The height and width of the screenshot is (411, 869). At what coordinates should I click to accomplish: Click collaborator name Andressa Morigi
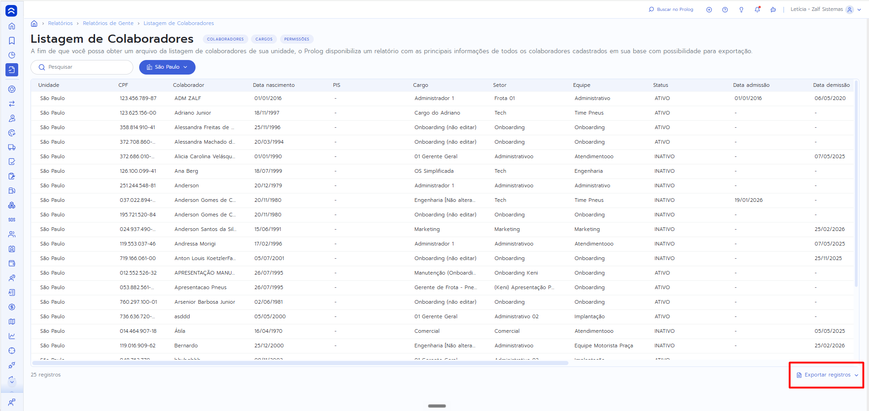(x=195, y=244)
